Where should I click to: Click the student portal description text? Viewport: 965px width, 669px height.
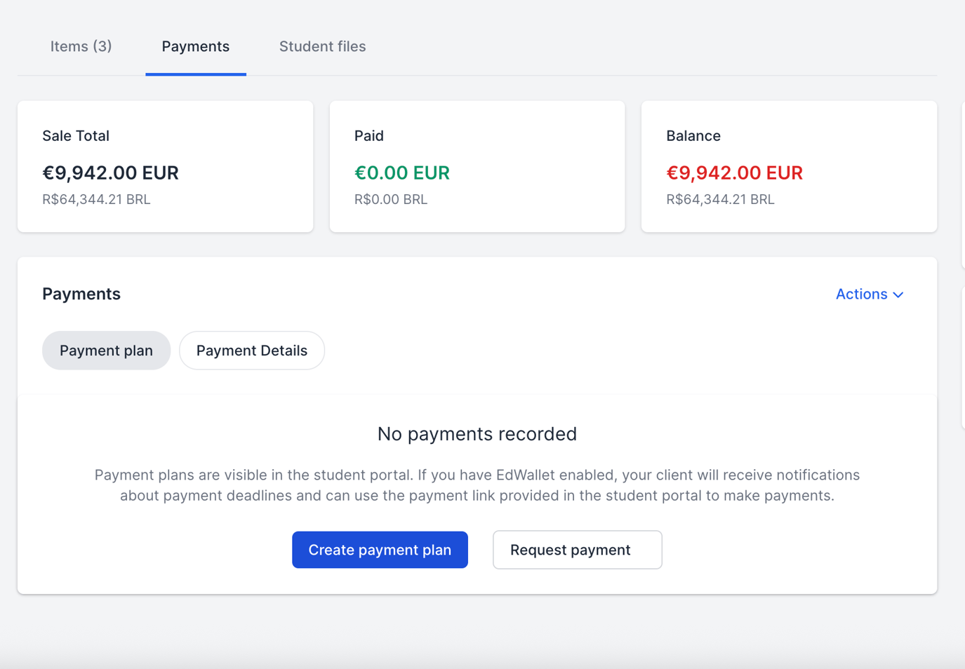point(477,485)
